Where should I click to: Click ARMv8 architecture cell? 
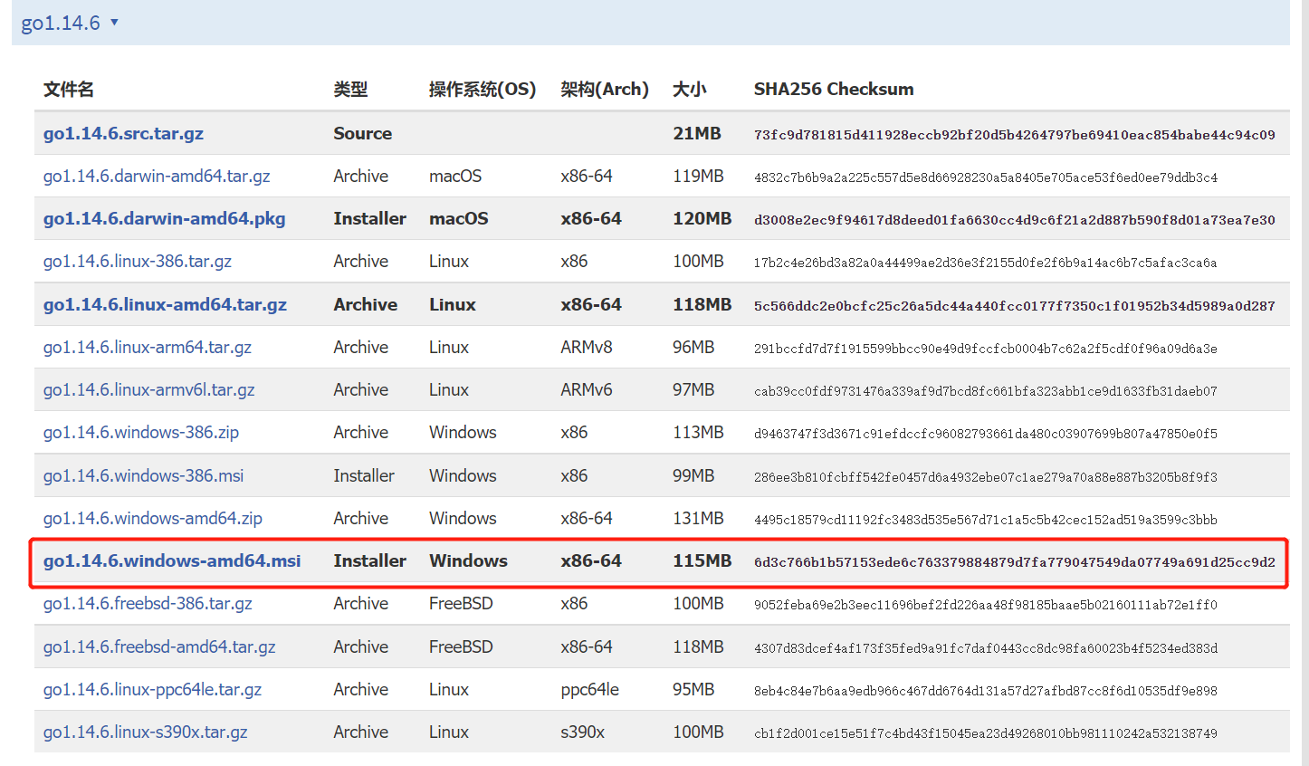coord(587,347)
